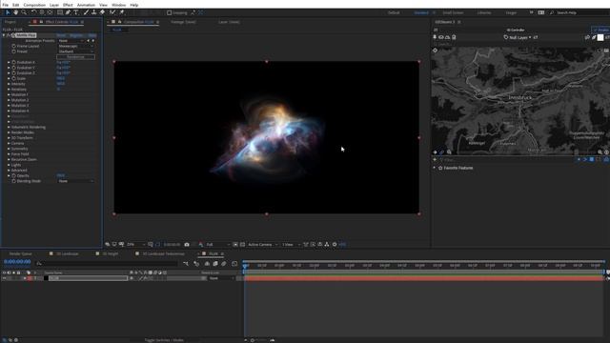The height and width of the screenshot is (343, 610).
Task: Click the FLUX layer black label color swatch
Action: [x=46, y=278]
